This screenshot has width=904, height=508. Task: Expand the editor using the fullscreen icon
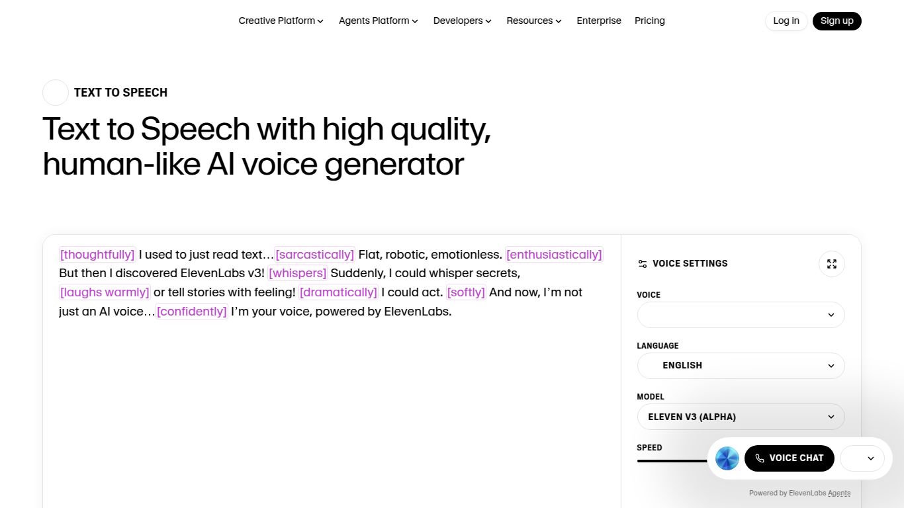[831, 263]
